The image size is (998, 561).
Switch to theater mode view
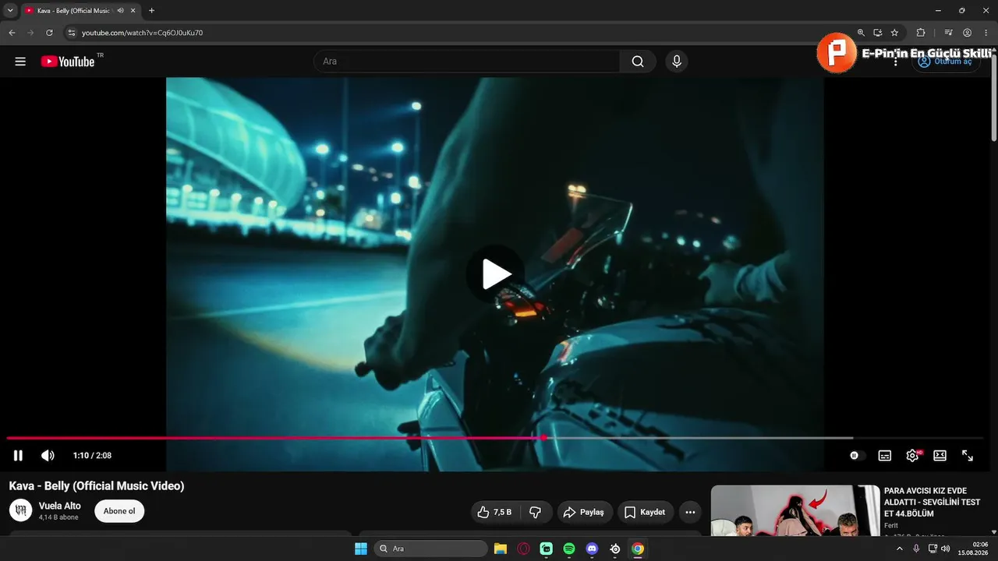pyautogui.click(x=940, y=456)
